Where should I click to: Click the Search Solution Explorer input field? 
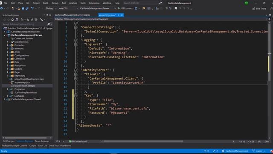tap(25, 24)
